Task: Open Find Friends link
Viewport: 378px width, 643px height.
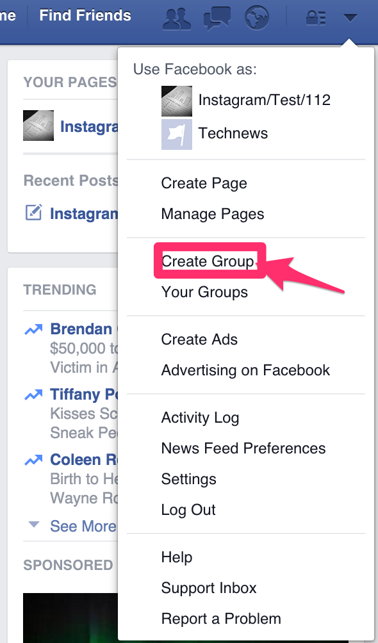Action: pyautogui.click(x=85, y=15)
